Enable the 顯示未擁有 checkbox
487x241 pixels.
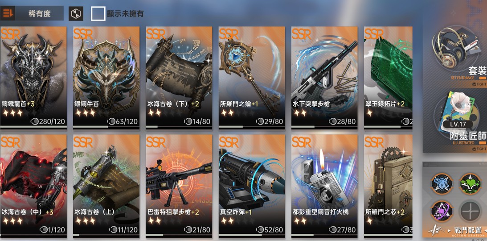click(x=98, y=14)
